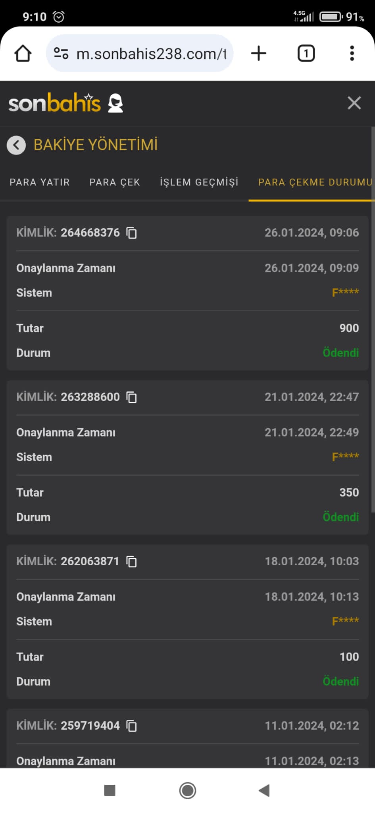Viewport: 375px width, 813px height.
Task: Tap the browser home icon
Action: pos(23,54)
